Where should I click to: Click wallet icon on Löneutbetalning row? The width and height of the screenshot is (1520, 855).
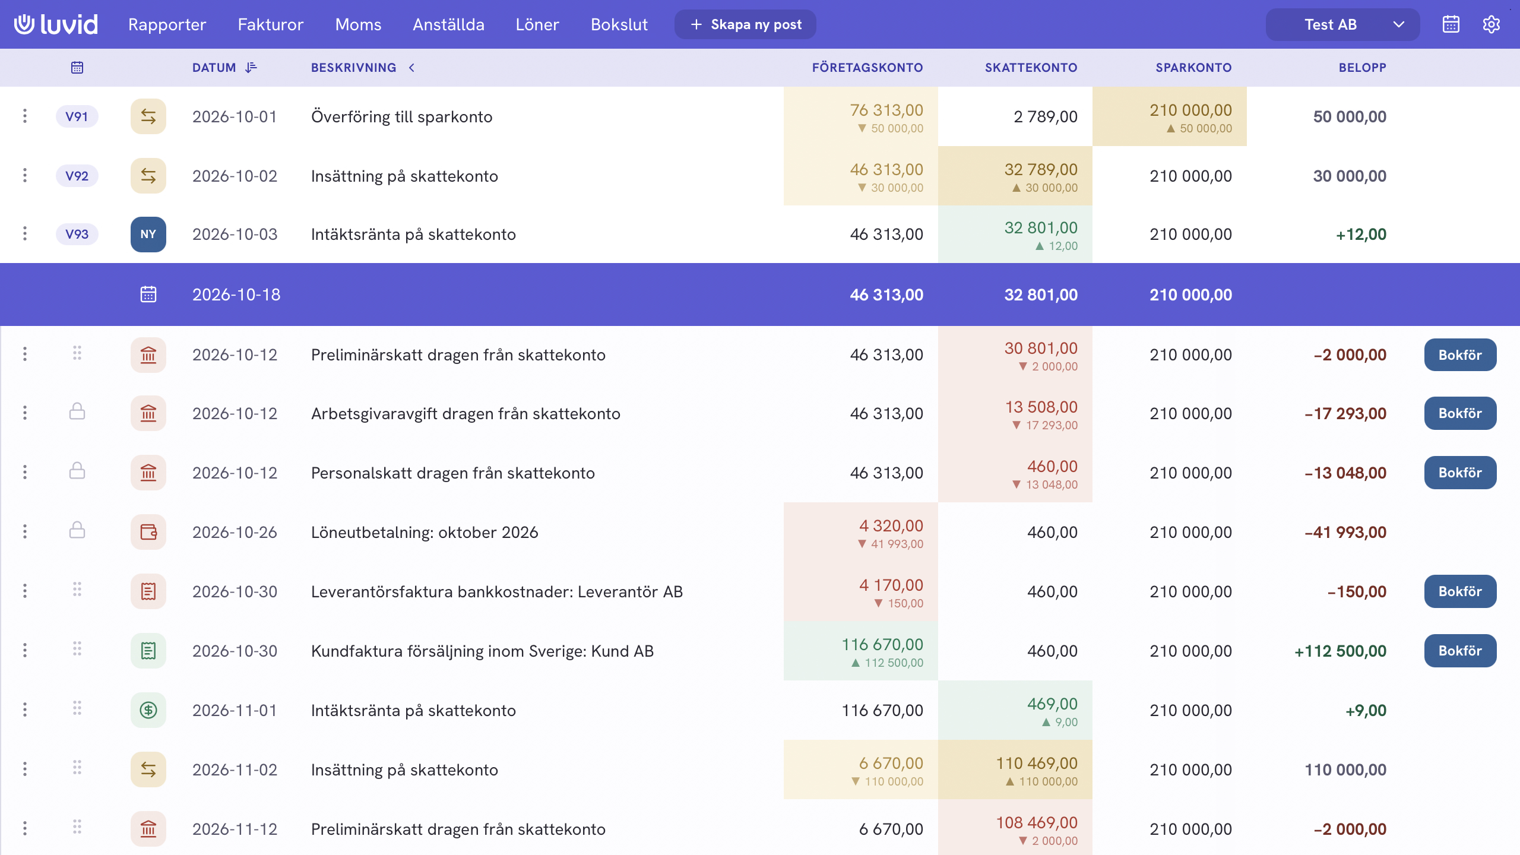tap(148, 532)
